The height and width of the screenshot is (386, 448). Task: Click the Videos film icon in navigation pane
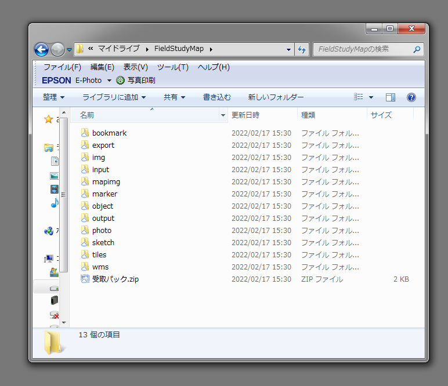click(55, 189)
